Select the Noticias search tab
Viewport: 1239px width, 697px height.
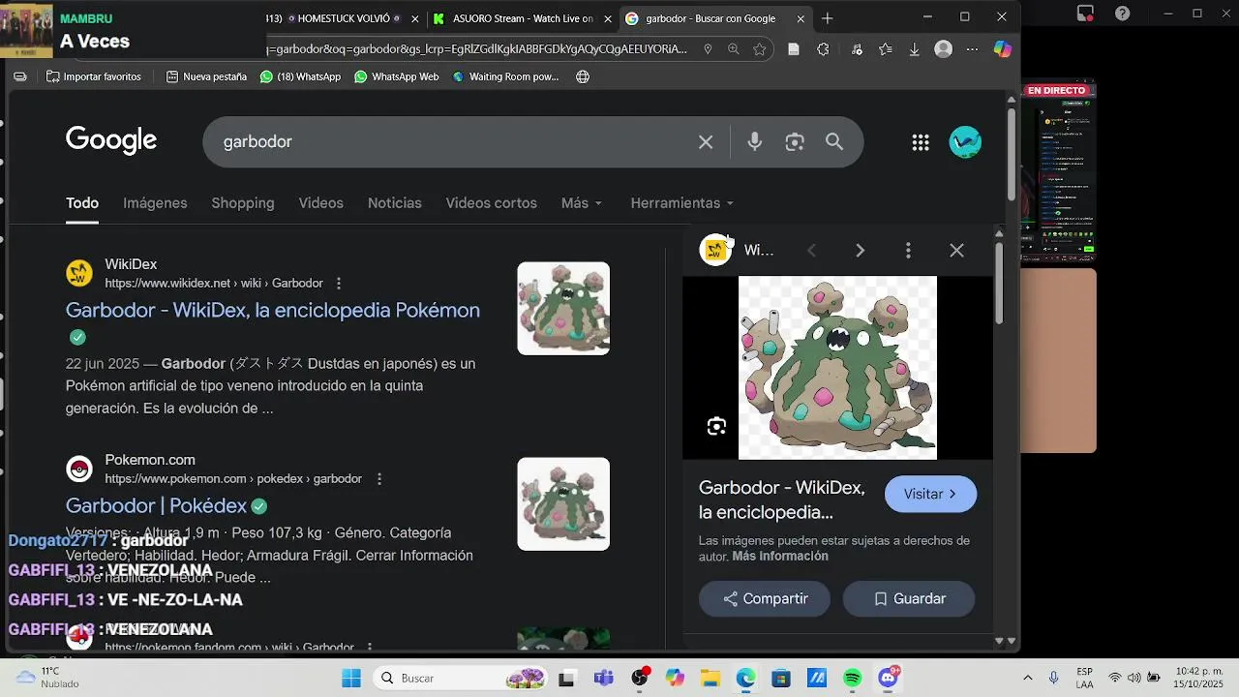click(395, 203)
